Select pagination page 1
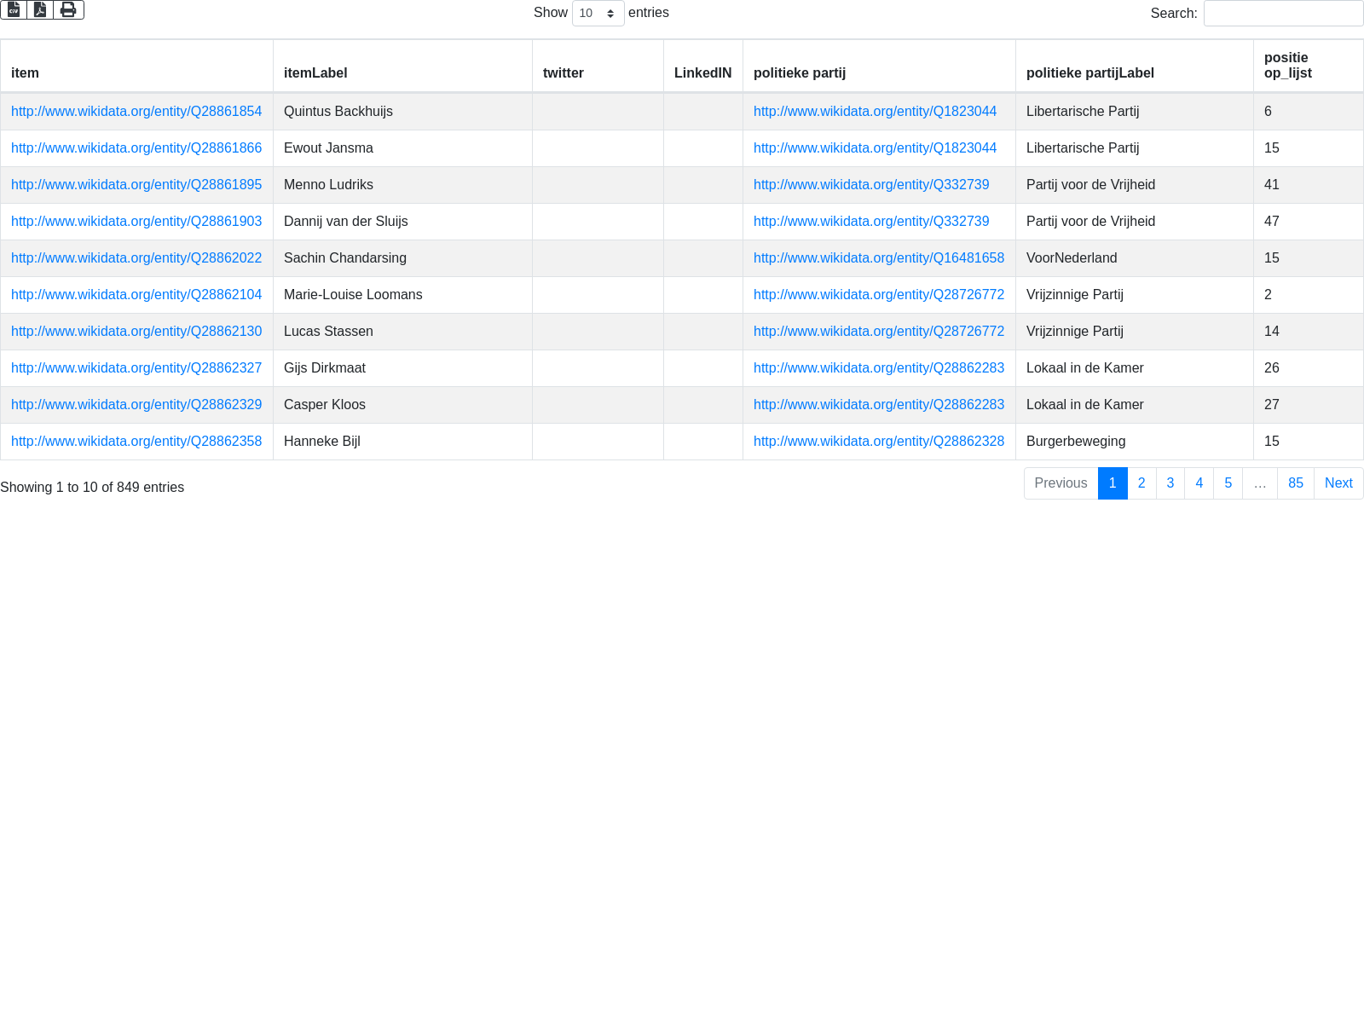 (x=1113, y=483)
